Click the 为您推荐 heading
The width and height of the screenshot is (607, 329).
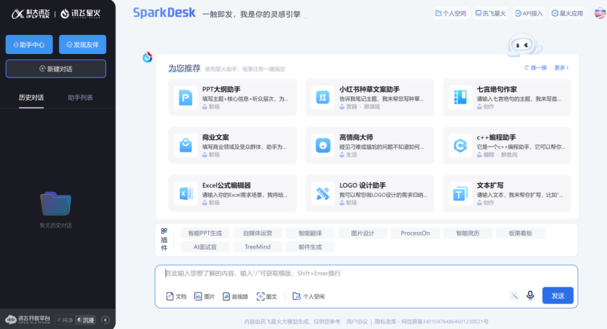[x=184, y=69]
